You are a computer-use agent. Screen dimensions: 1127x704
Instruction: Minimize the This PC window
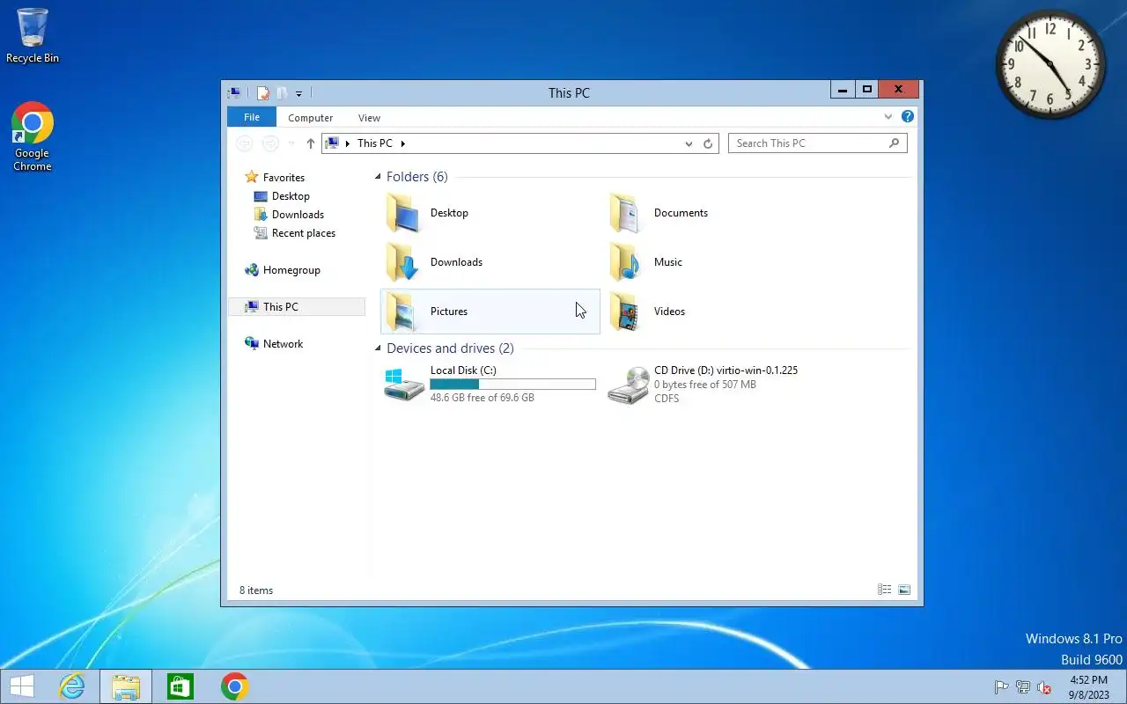coord(843,90)
